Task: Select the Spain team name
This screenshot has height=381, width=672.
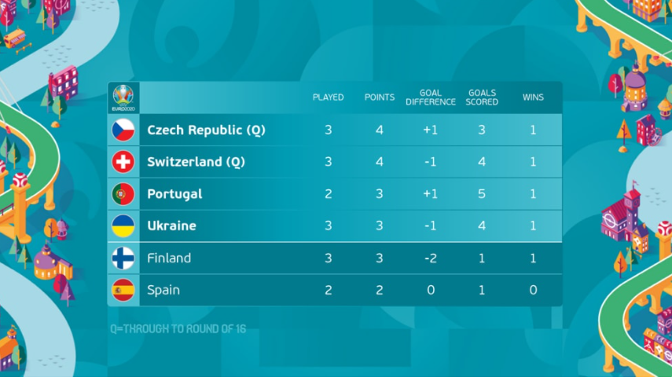Action: coord(163,290)
